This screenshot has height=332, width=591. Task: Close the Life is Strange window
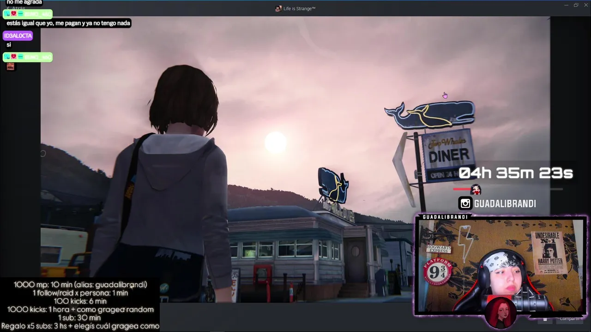tap(586, 5)
